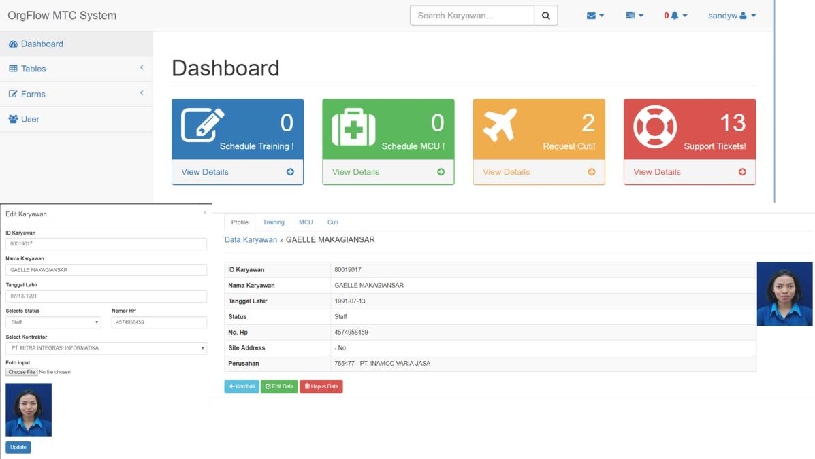The height and width of the screenshot is (459, 815).
Task: Focus the Search Karyawan field
Action: tap(472, 16)
